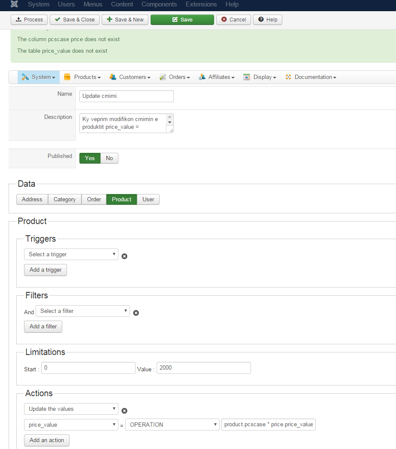The height and width of the screenshot is (449, 396).
Task: Open the Display menu icon
Action: pos(247,77)
